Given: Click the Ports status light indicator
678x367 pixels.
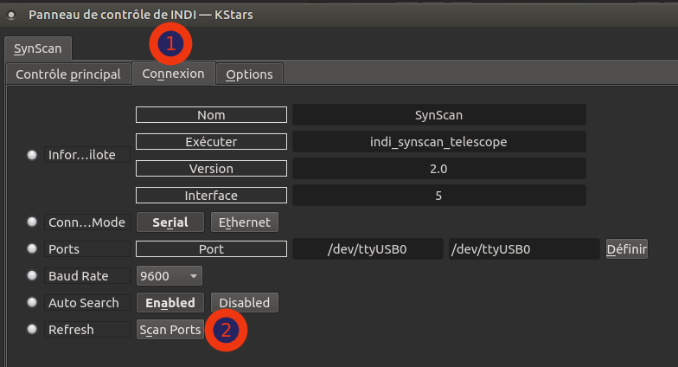Looking at the screenshot, I should 33,249.
